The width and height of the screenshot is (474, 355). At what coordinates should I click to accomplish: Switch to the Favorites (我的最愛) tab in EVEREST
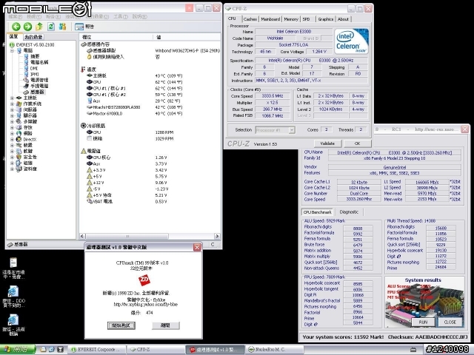point(33,37)
